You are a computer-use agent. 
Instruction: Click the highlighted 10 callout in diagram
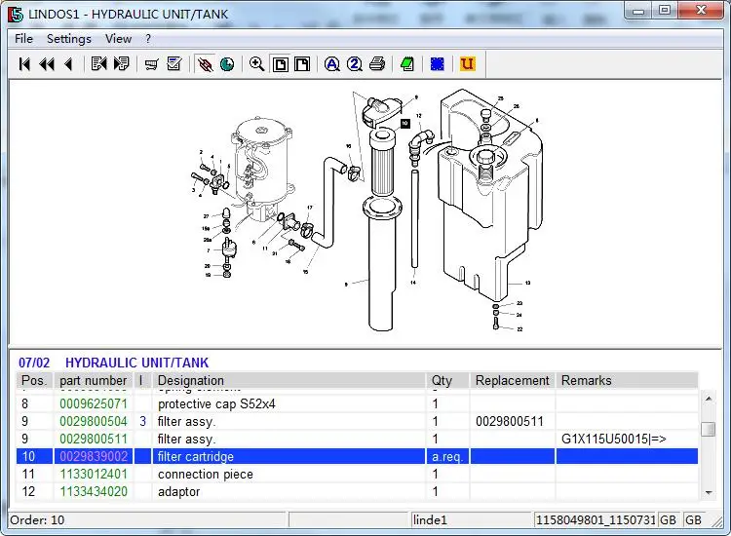pyautogui.click(x=404, y=123)
